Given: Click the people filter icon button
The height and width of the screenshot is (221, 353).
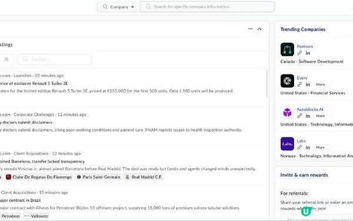Looking at the screenshot, I should (6, 60).
